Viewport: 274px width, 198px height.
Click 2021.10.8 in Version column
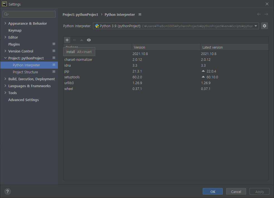(x=140, y=54)
